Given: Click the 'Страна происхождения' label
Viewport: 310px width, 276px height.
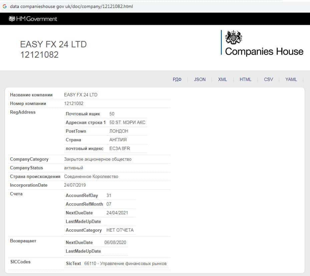Looking at the screenshot, I should coord(35,176).
